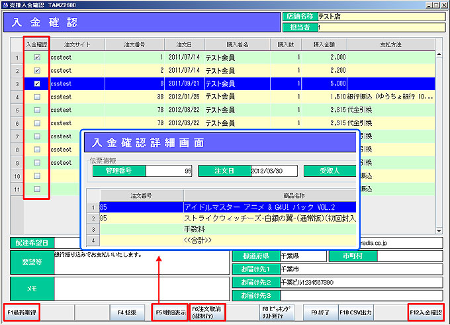The image size is (450, 325).
Task: Select row header 11 in main table
Action: tap(17, 189)
